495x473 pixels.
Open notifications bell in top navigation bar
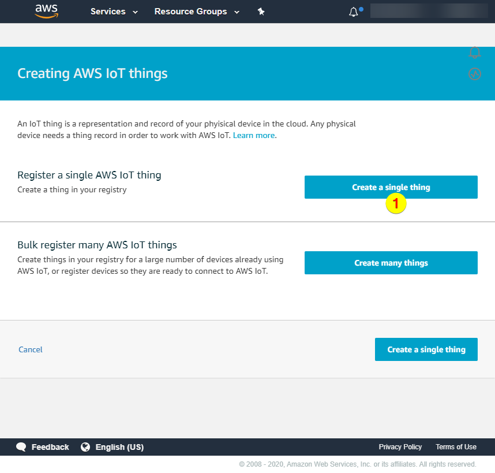coord(354,12)
